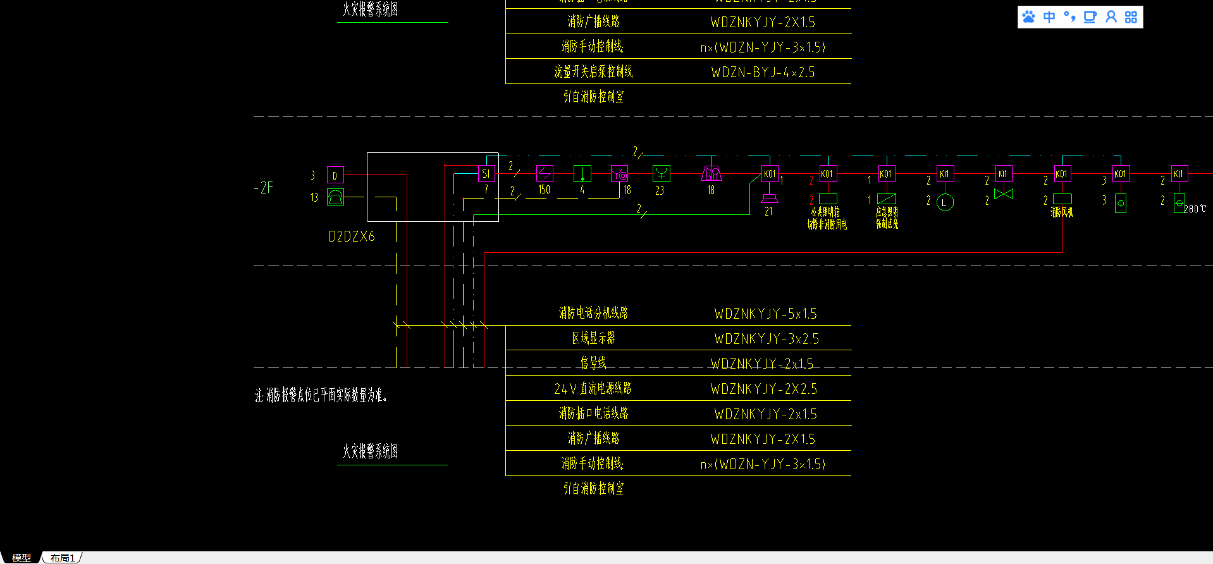Select the KI1 module above the L circle

[x=945, y=173]
